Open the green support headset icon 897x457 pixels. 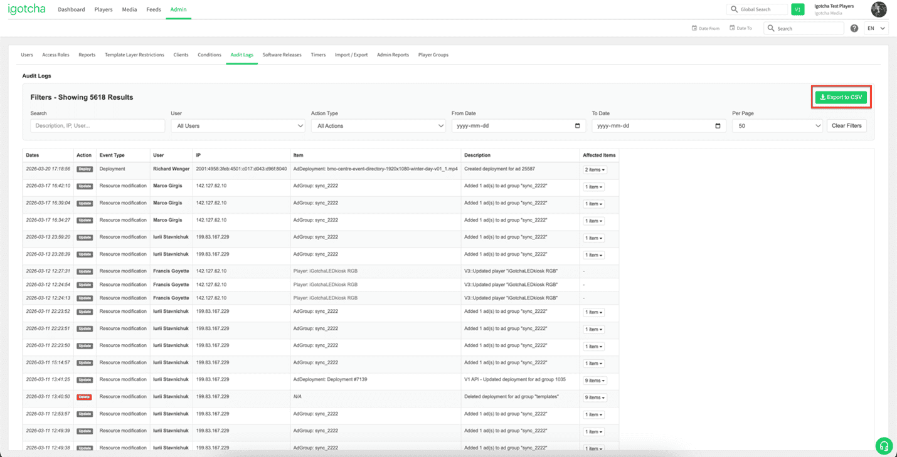pos(884,446)
